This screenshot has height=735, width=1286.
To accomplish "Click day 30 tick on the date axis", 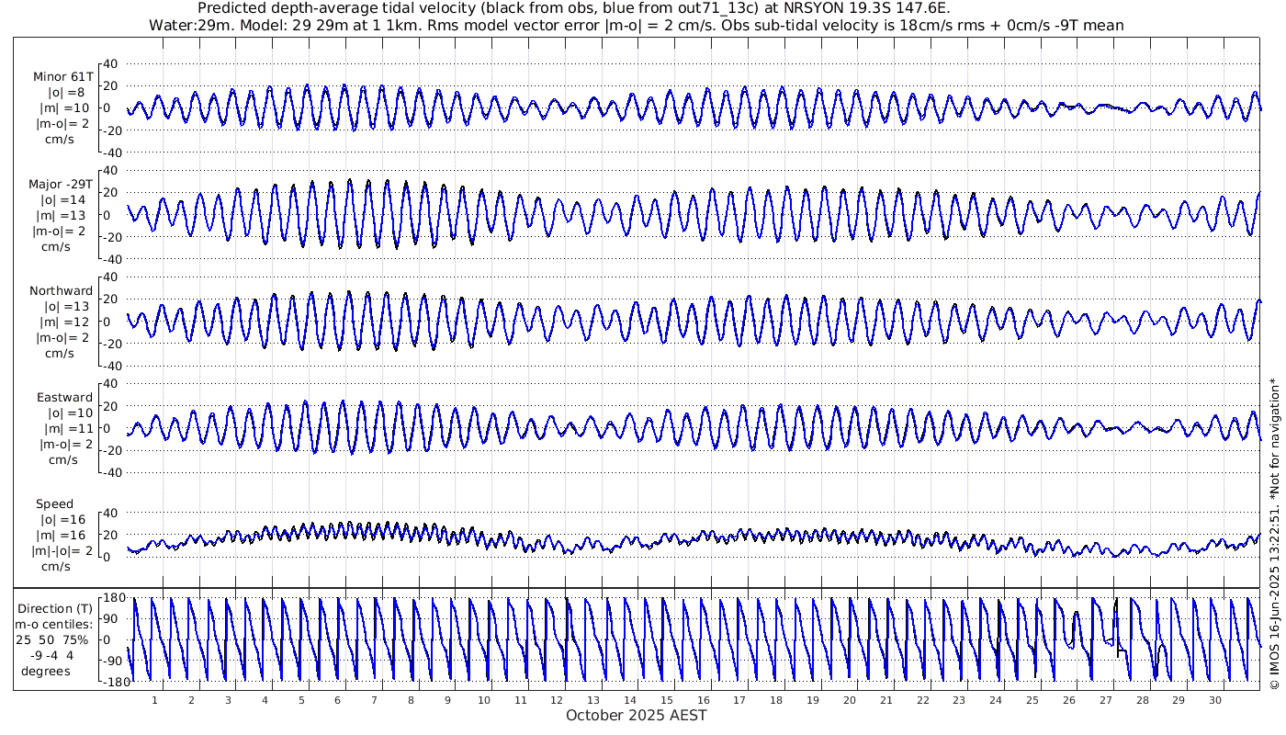I will (x=1214, y=699).
